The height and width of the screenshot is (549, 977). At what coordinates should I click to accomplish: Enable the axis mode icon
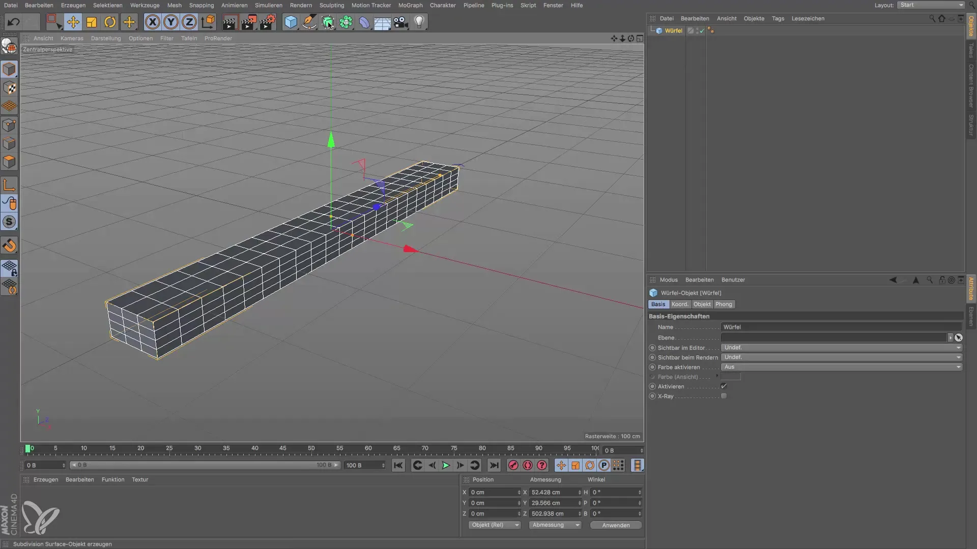pyautogui.click(x=9, y=185)
